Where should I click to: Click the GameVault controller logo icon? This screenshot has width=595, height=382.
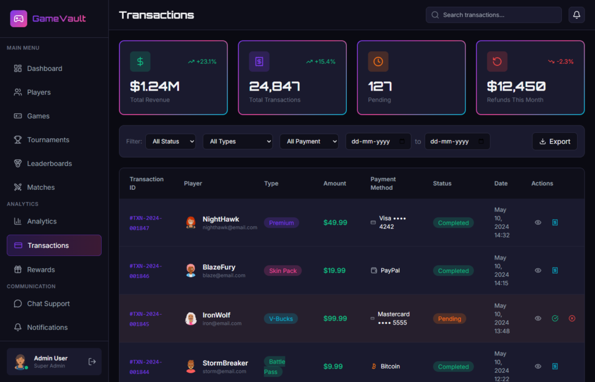pos(19,19)
